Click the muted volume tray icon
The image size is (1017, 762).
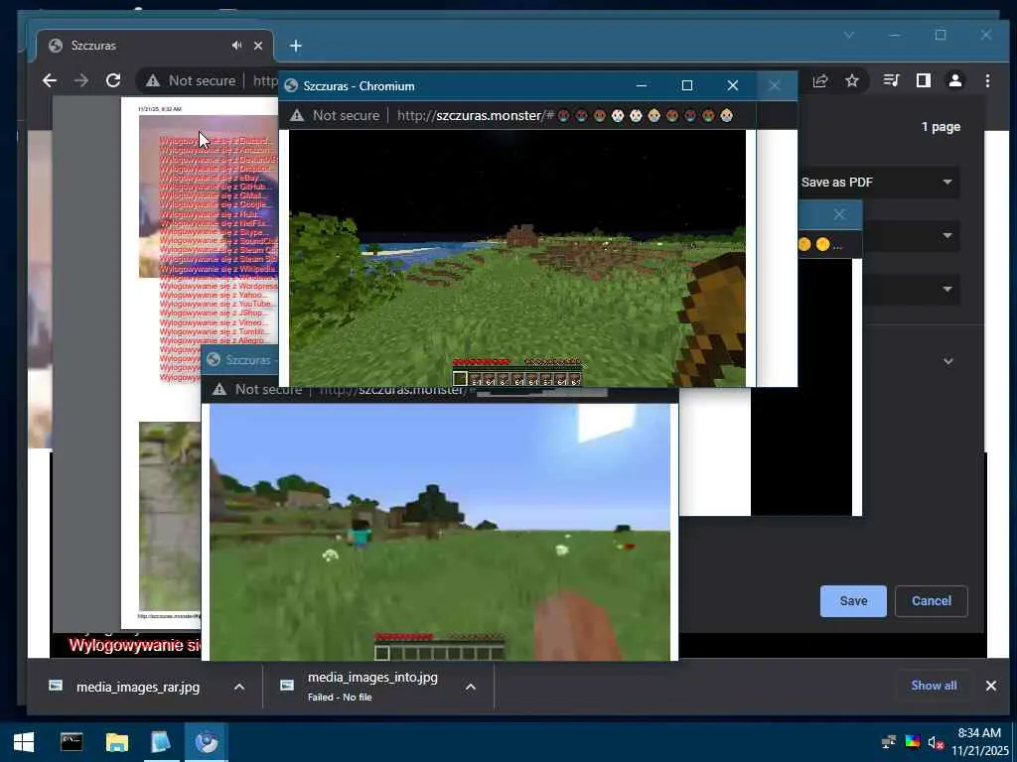[x=936, y=742]
